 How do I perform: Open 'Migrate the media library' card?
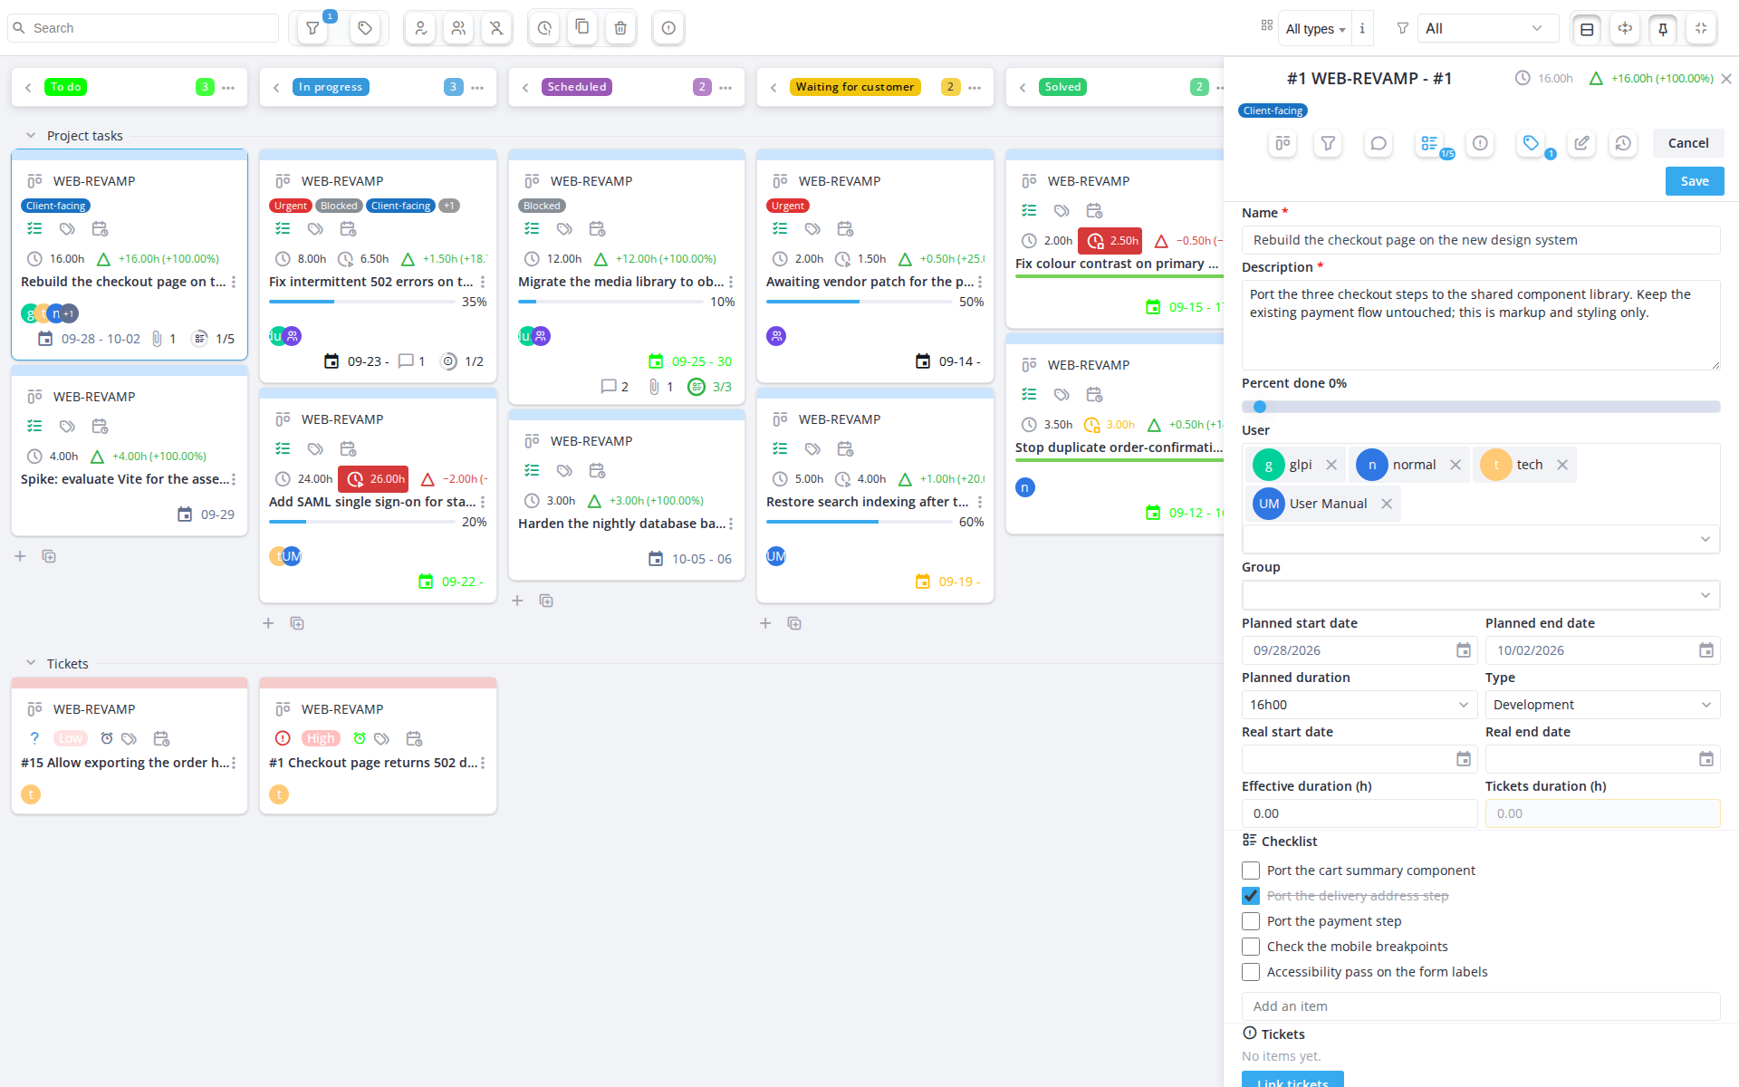pos(620,282)
